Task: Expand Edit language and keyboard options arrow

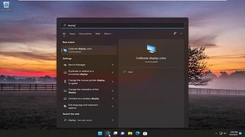Action: click(113, 106)
